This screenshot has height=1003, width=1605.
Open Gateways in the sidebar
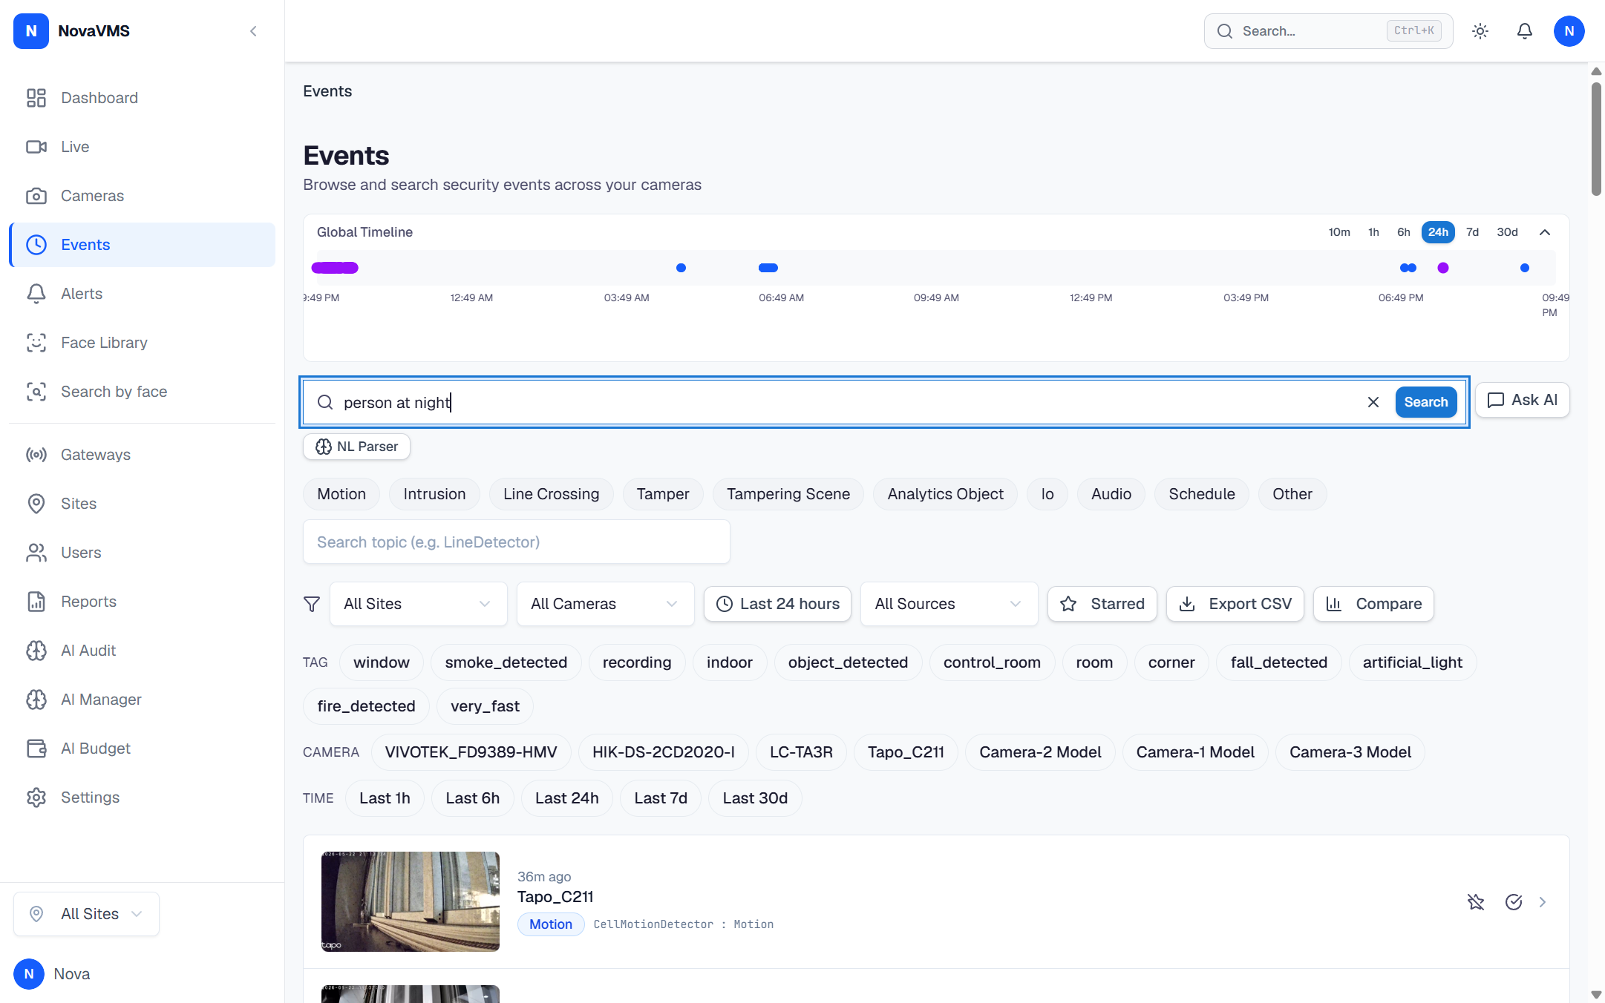142,455
